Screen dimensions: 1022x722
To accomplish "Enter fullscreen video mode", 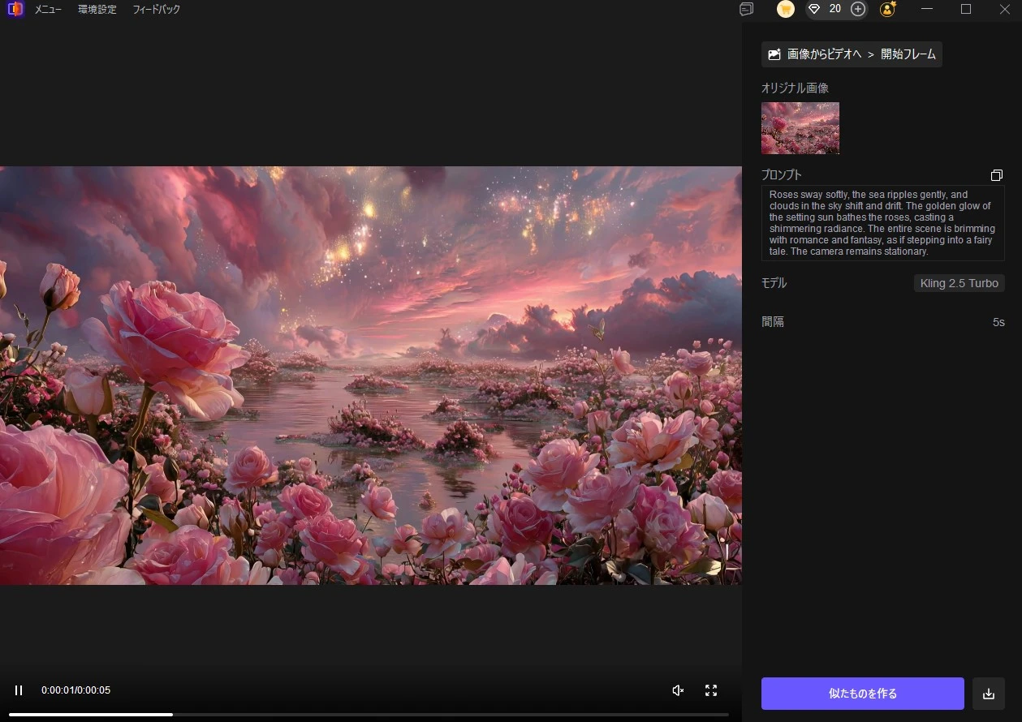I will [711, 690].
